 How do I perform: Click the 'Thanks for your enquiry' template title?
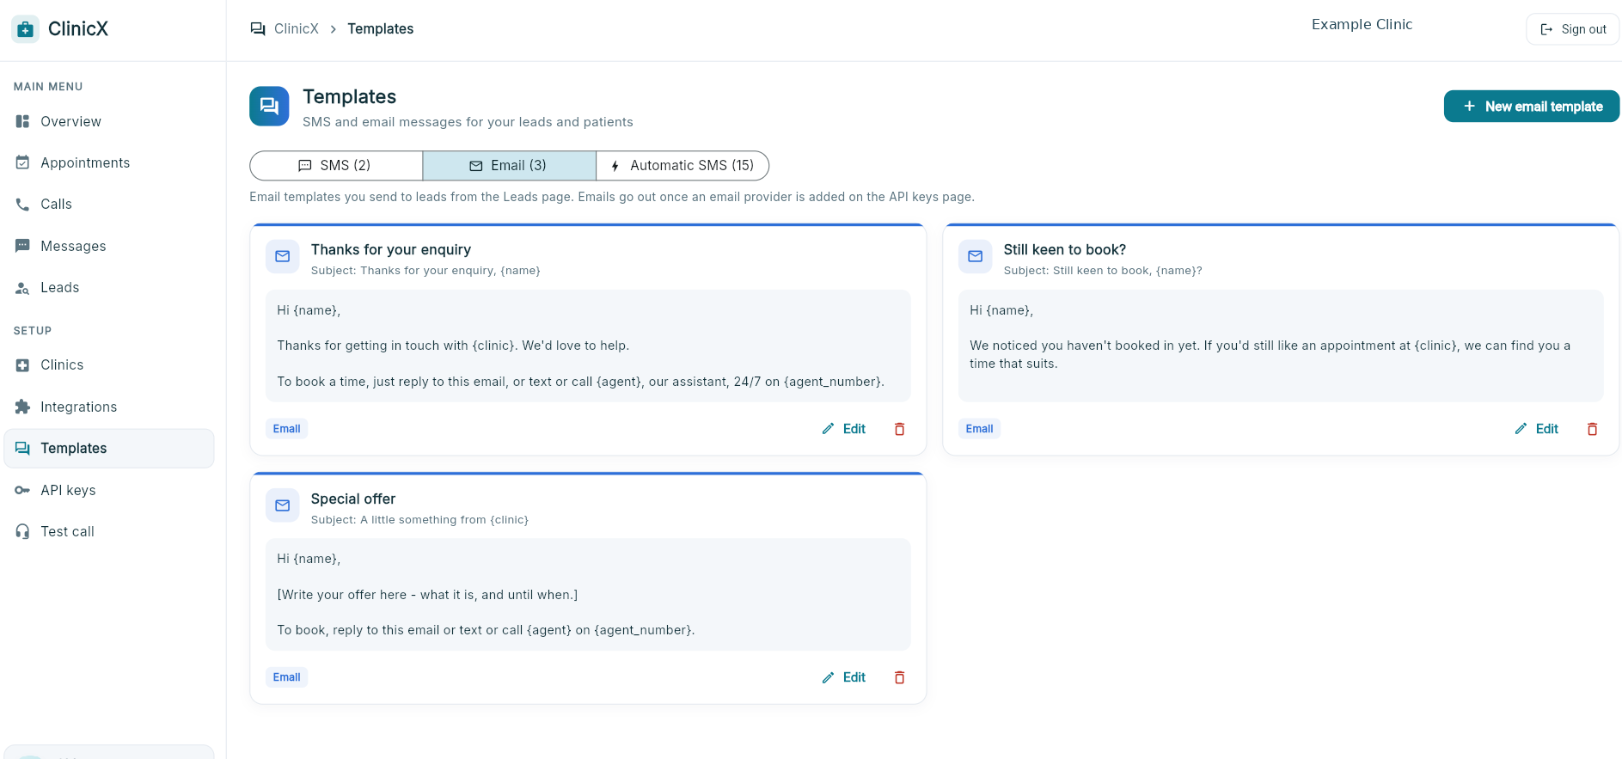[x=391, y=249]
